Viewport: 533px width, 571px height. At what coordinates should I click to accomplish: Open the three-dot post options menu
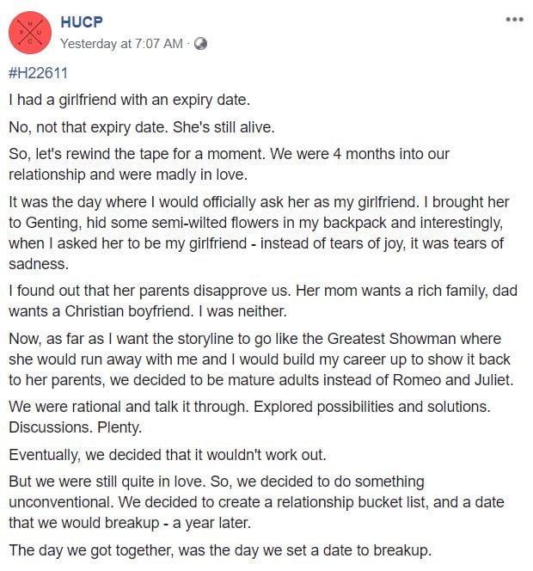pyautogui.click(x=514, y=20)
